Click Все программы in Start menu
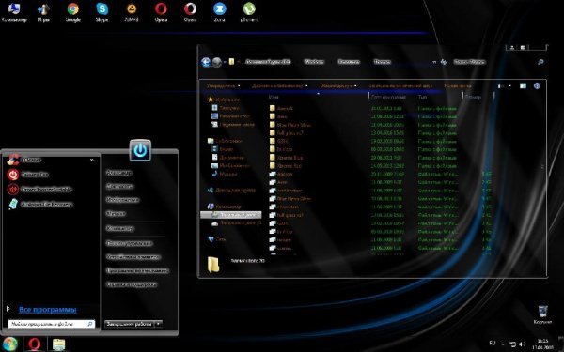The width and height of the screenshot is (564, 352). tap(48, 309)
